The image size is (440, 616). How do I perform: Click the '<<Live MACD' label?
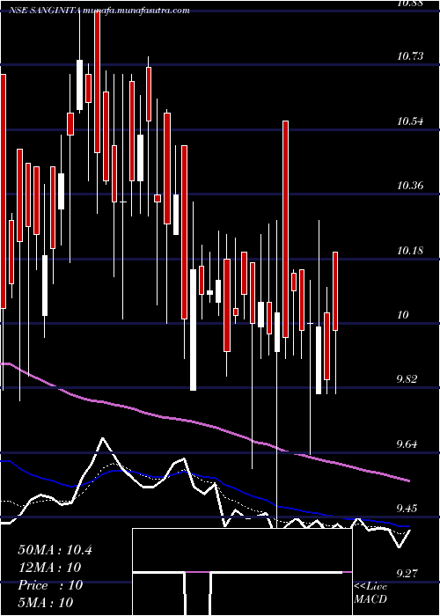click(x=370, y=593)
